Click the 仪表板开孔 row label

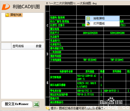coord(56,45)
